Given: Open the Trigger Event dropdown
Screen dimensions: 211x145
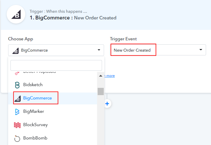Looking at the screenshot, I should [x=158, y=50].
